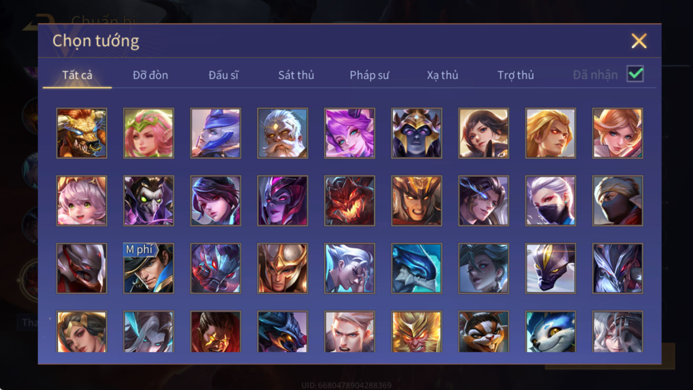
Task: Switch to the Đỡ đòn tab
Action: pyautogui.click(x=150, y=75)
